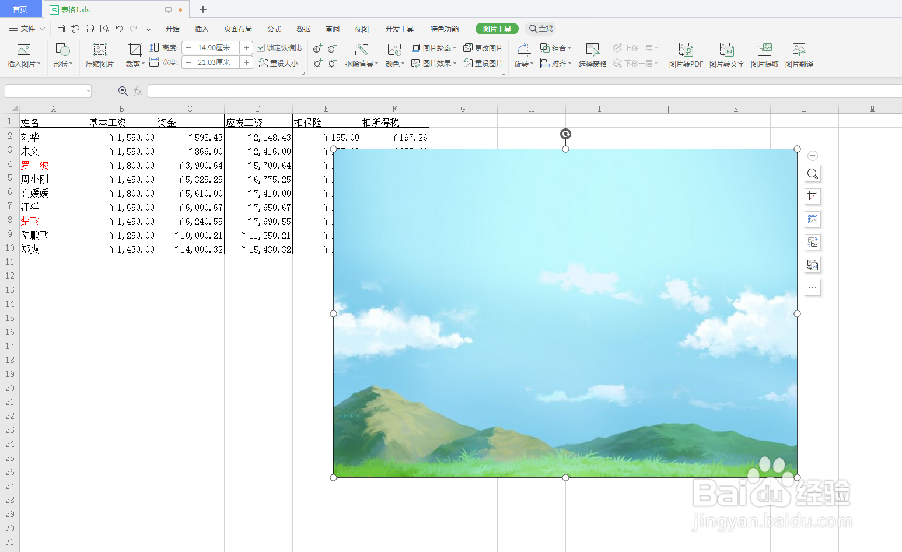Click the 首页 home page tab
902x552 pixels.
pos(20,9)
